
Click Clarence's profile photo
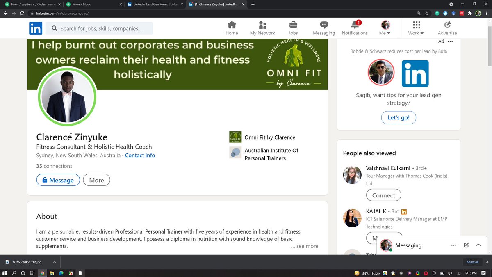click(67, 97)
